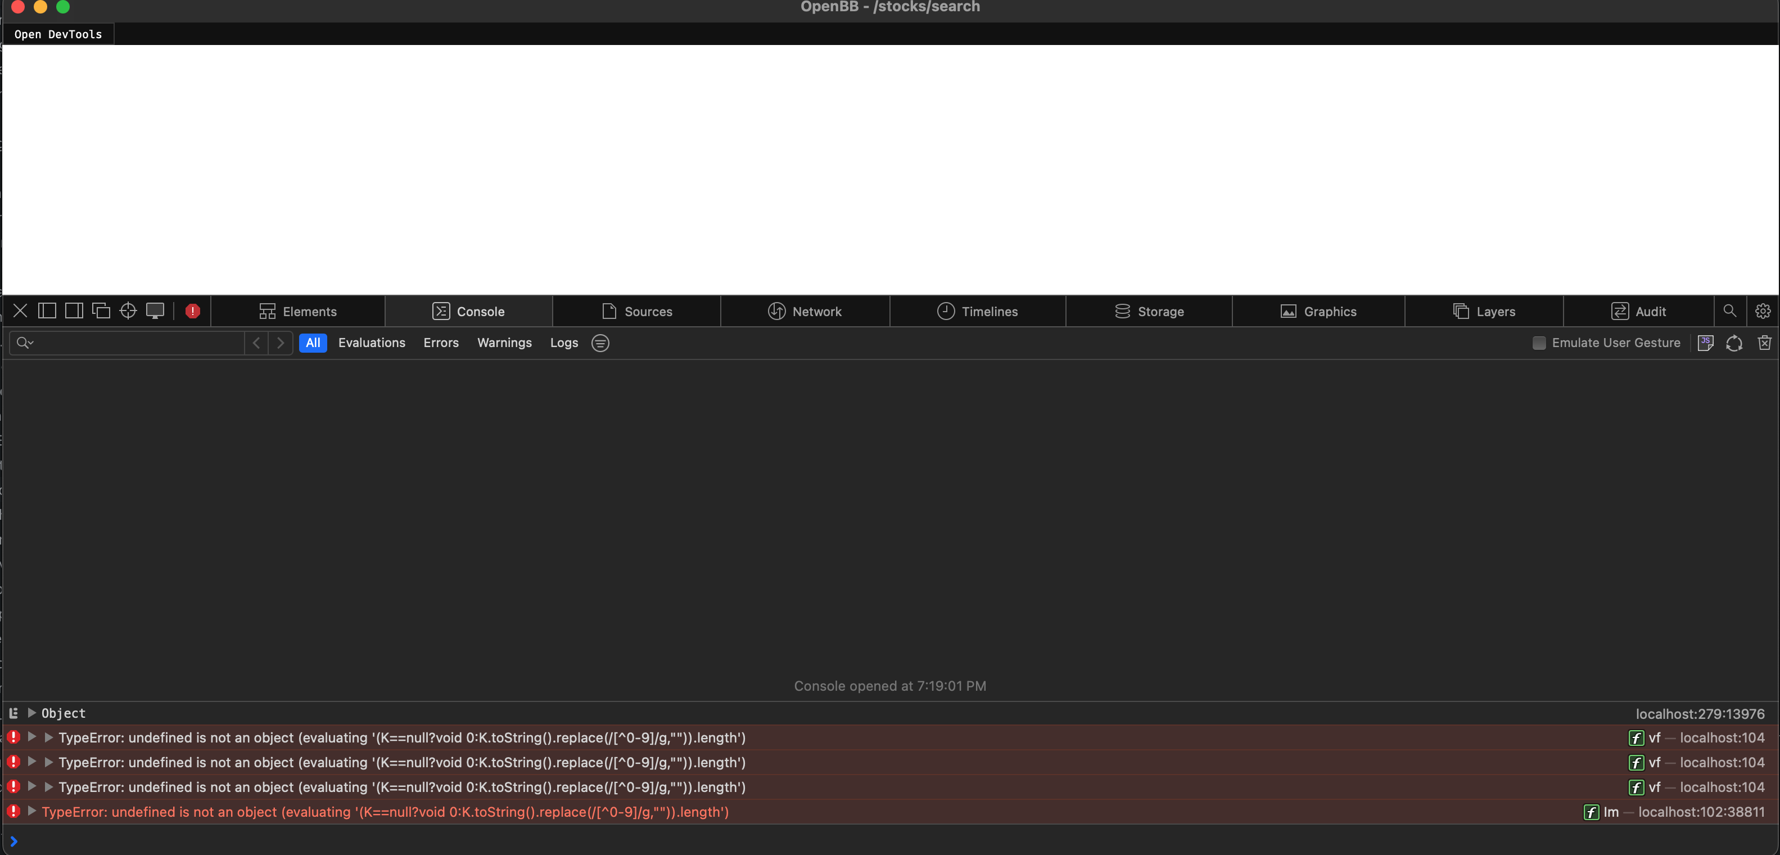
Task: Open the search field scope dropdown
Action: click(x=25, y=343)
